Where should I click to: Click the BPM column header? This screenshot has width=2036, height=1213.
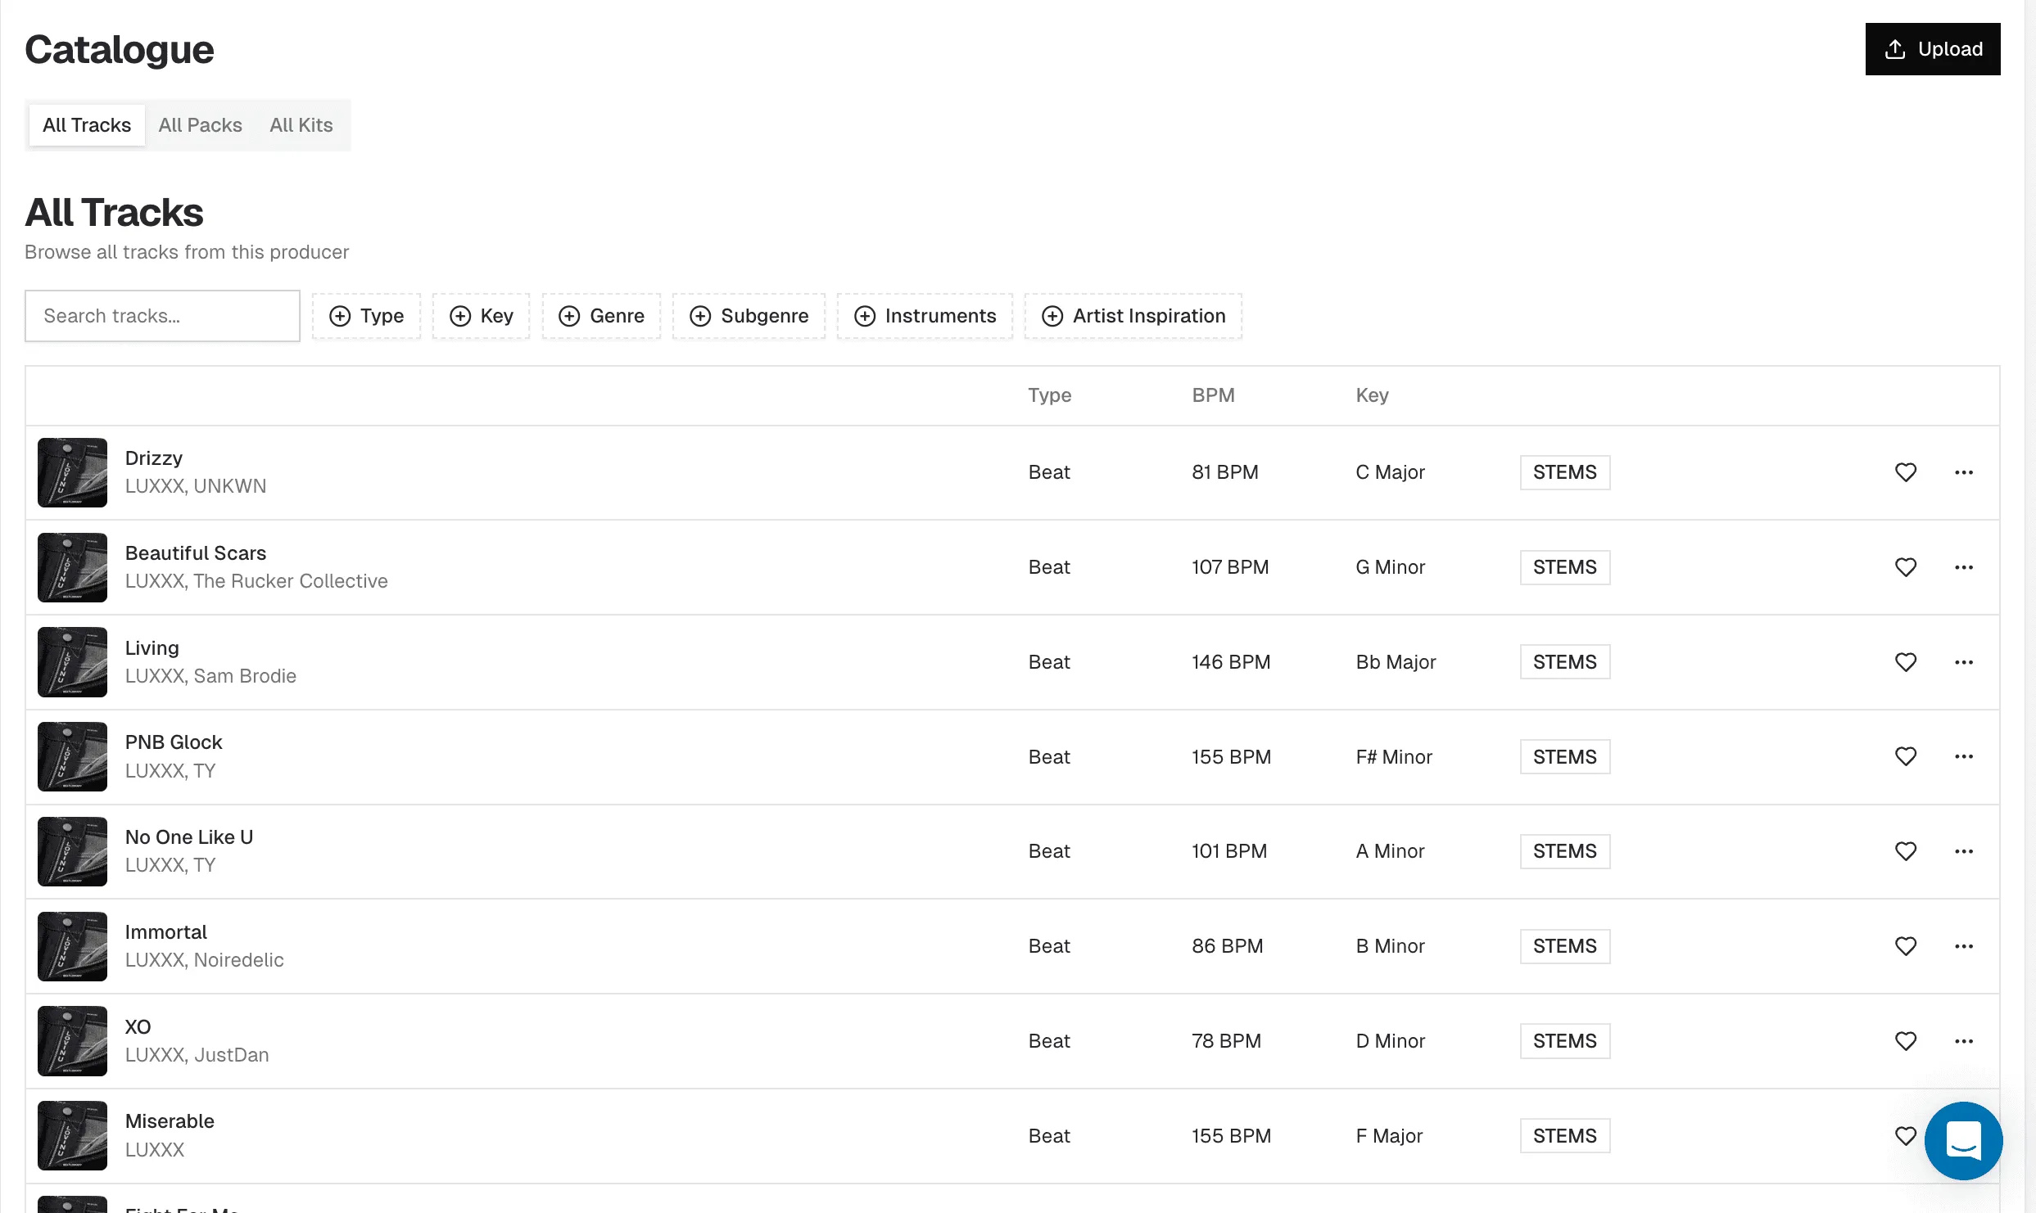[1213, 395]
